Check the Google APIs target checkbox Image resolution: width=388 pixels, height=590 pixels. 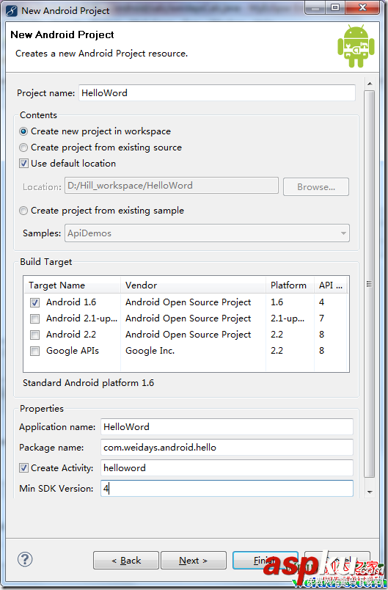tap(34, 351)
